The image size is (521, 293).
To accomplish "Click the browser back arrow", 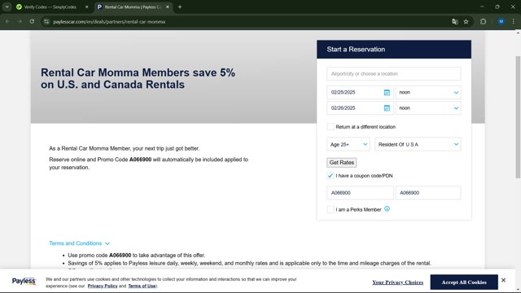I will (7, 22).
